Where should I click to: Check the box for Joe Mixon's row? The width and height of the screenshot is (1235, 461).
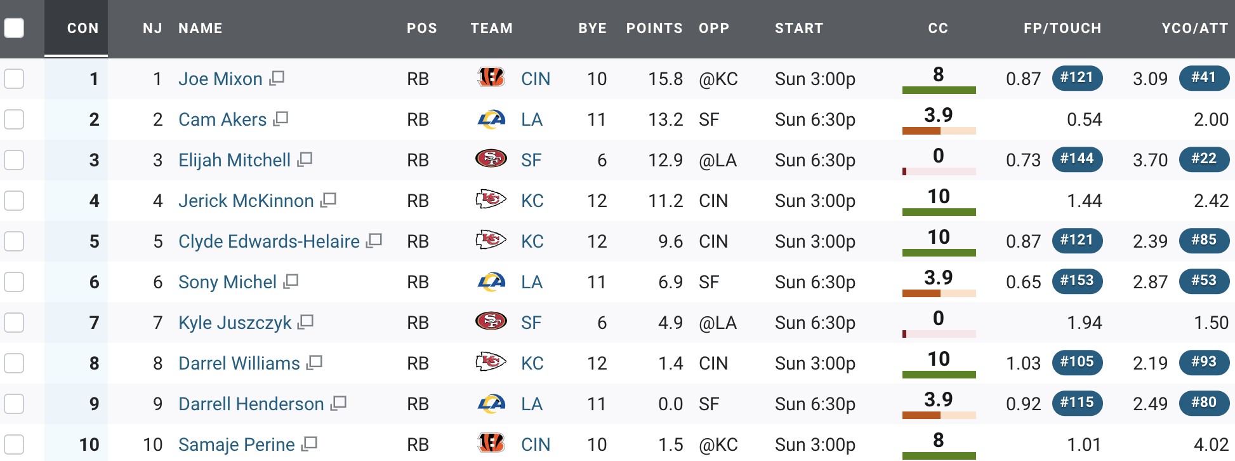[x=14, y=79]
